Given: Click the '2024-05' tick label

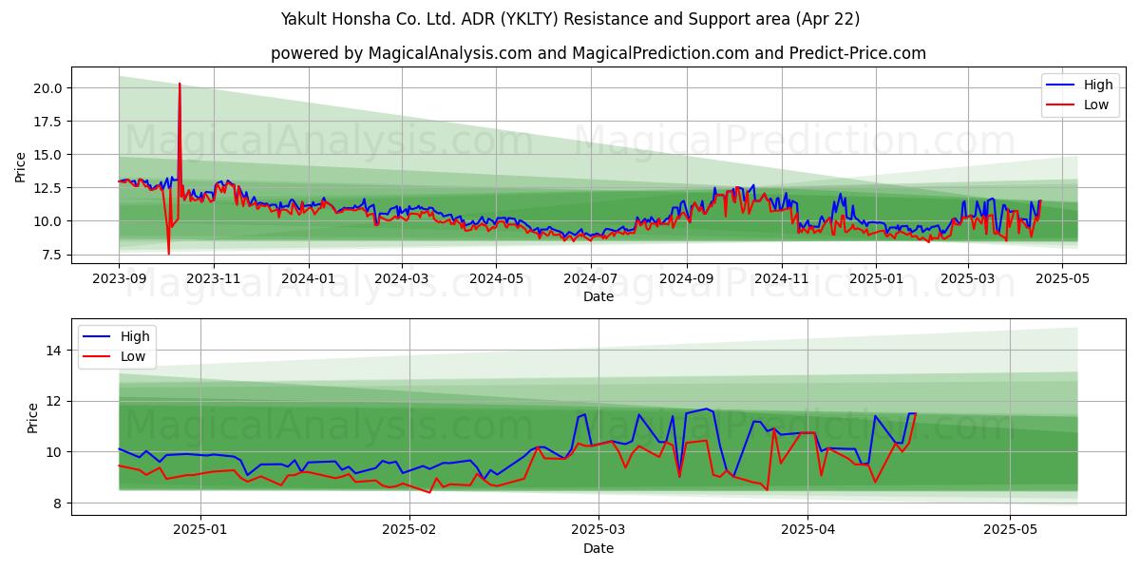Looking at the screenshot, I should (497, 279).
